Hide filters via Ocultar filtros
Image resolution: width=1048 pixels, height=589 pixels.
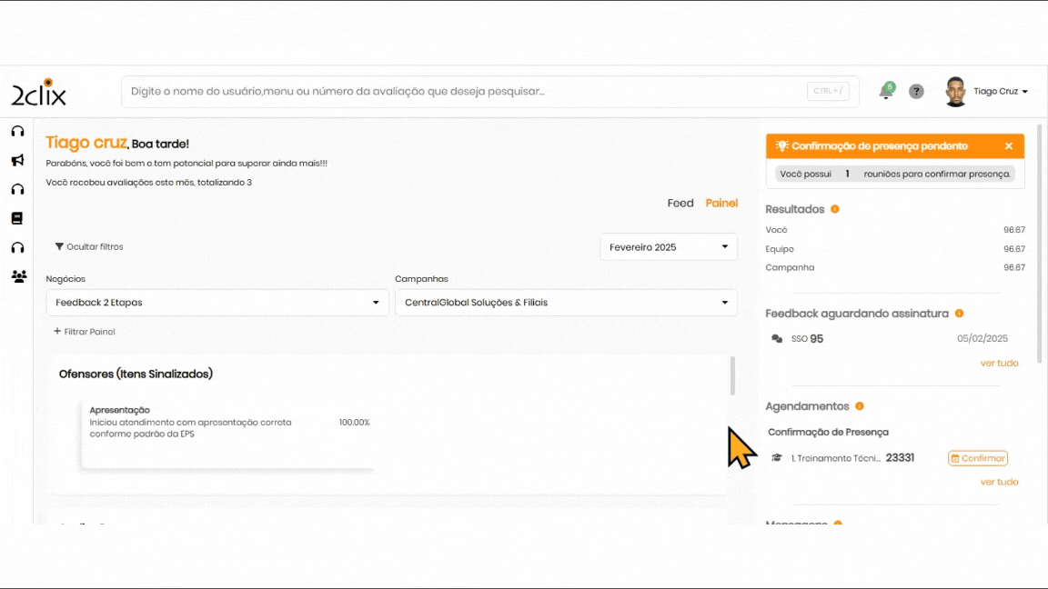click(89, 247)
